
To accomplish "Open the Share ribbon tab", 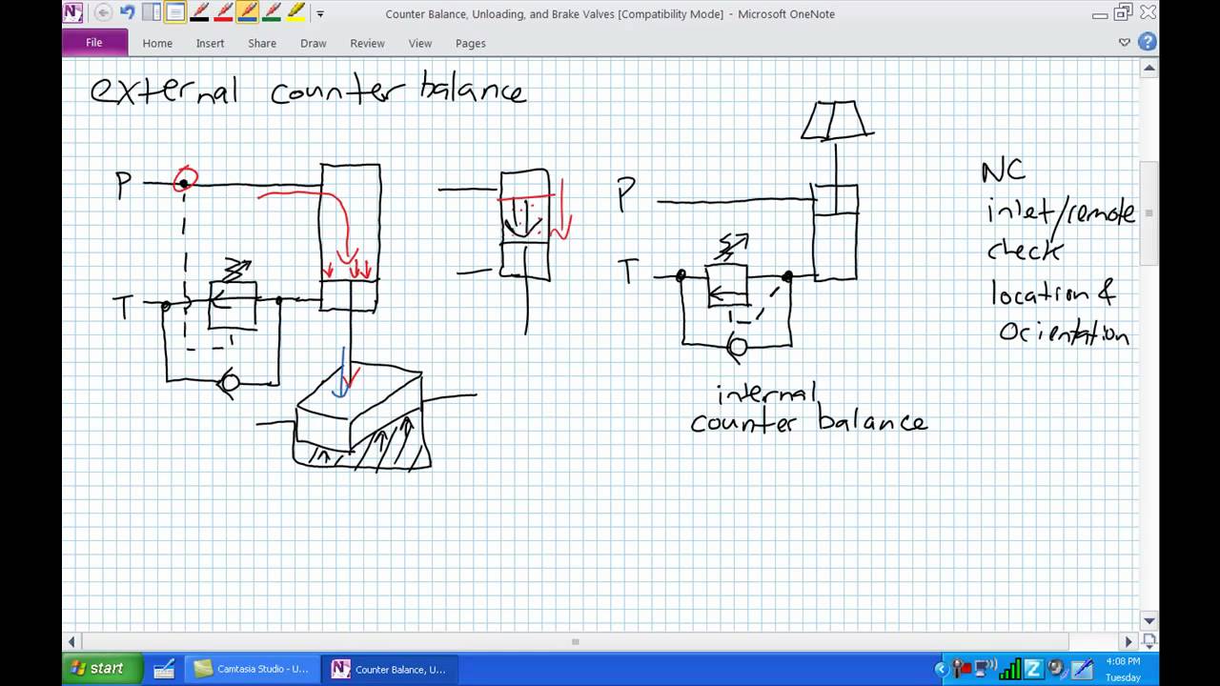I will tap(262, 43).
